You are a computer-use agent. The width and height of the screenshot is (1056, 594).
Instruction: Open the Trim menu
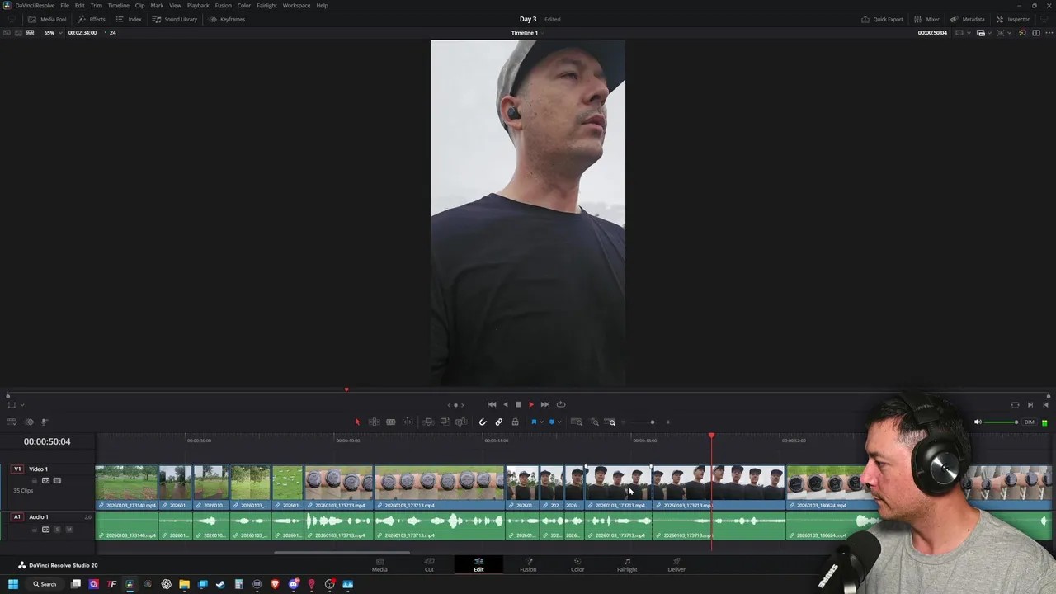coord(97,6)
